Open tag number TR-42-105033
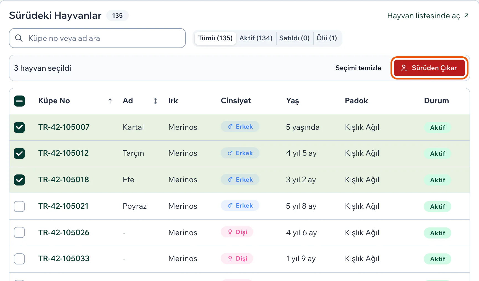Image resolution: width=479 pixels, height=281 pixels. (64, 259)
